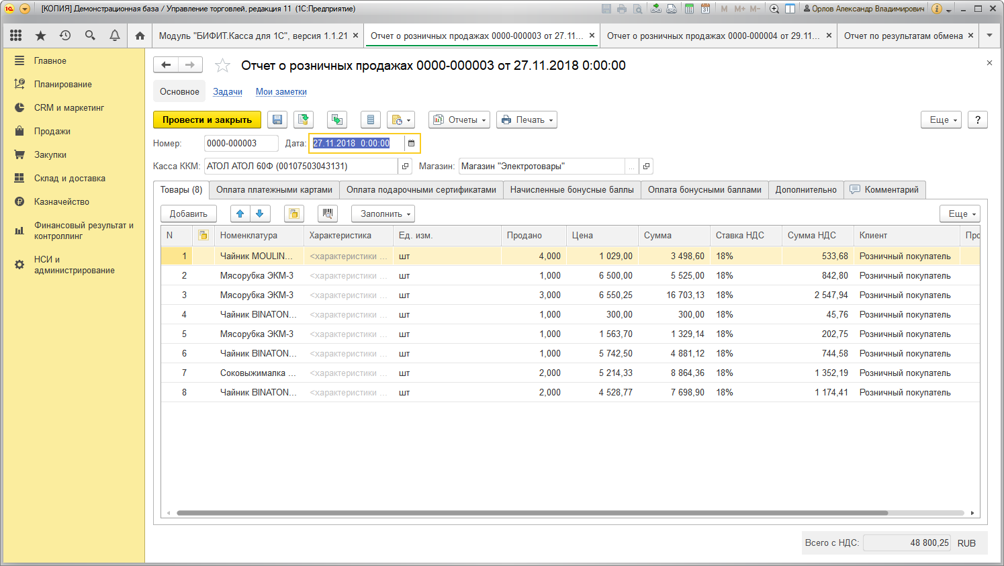Move row down with arrow icon
The width and height of the screenshot is (1004, 566).
coord(259,214)
